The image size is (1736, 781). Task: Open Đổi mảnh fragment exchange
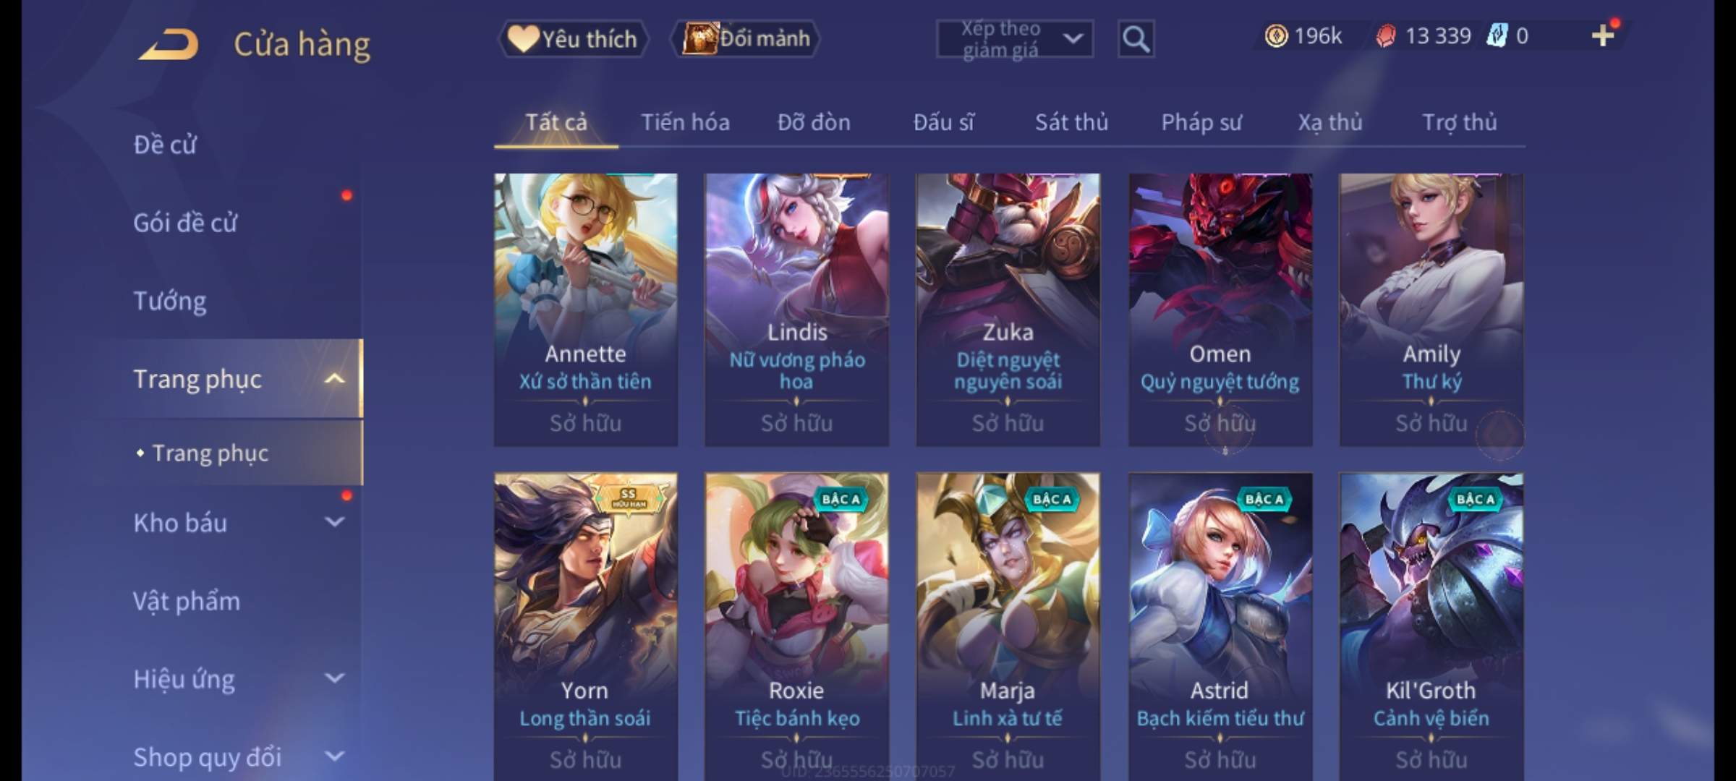click(x=746, y=38)
